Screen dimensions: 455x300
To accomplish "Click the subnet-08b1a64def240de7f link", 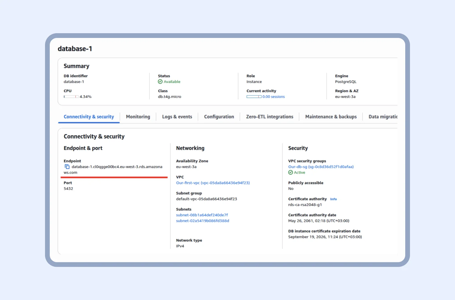I will coord(202,215).
